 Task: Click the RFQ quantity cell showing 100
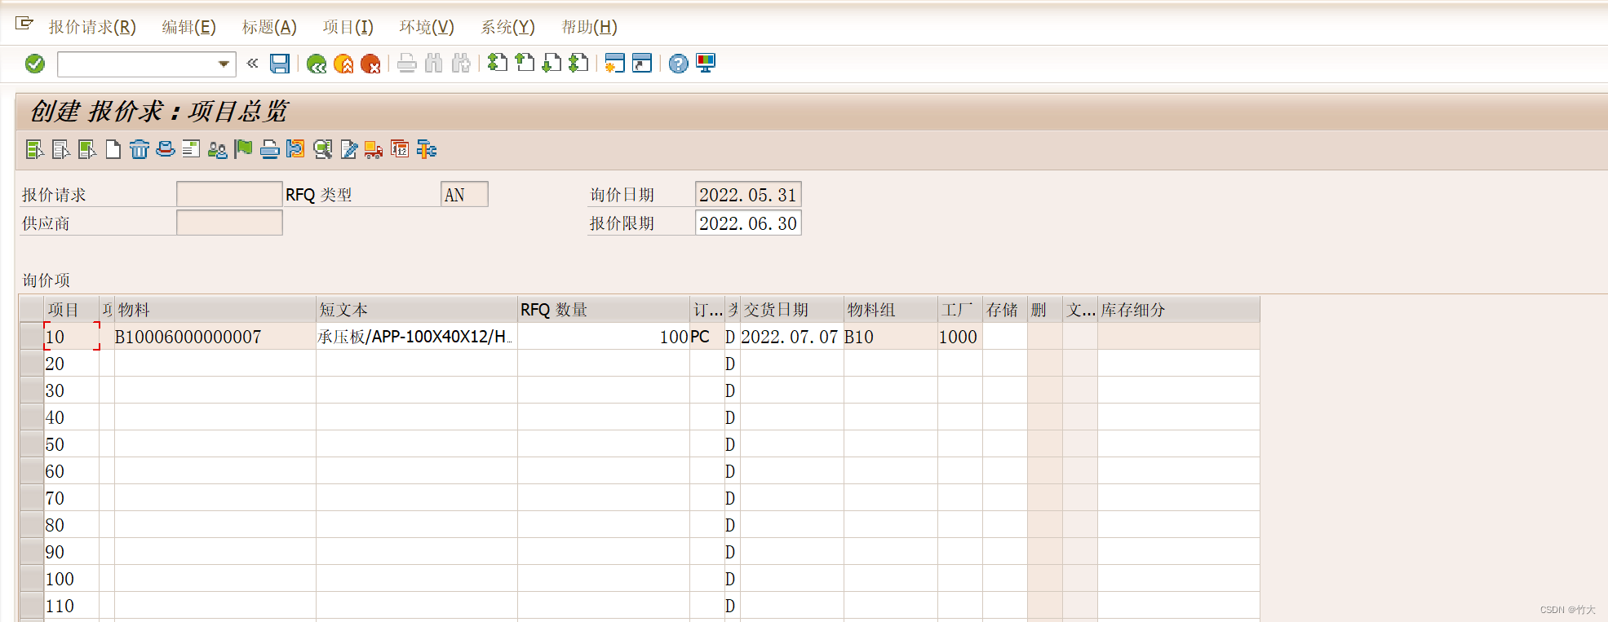604,336
